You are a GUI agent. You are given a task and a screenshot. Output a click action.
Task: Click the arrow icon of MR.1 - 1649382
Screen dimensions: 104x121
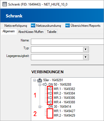pyautogui.click(x=50, y=89)
